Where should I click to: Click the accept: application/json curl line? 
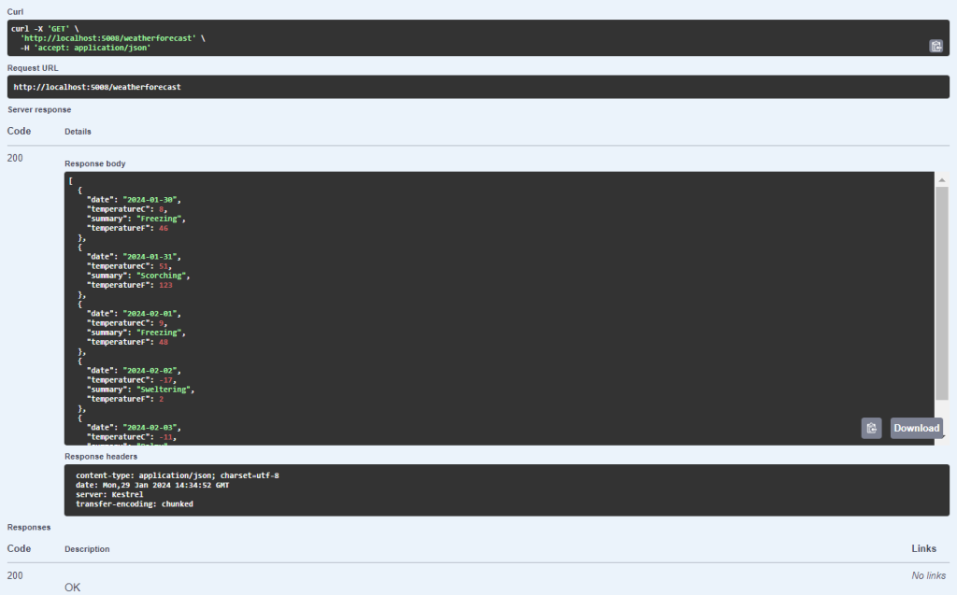(x=85, y=48)
